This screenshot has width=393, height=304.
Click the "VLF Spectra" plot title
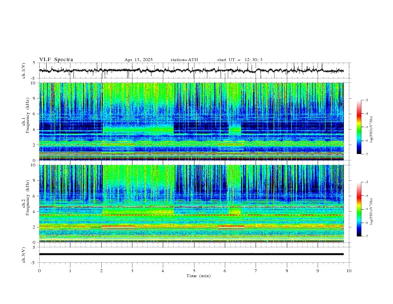coord(56,60)
